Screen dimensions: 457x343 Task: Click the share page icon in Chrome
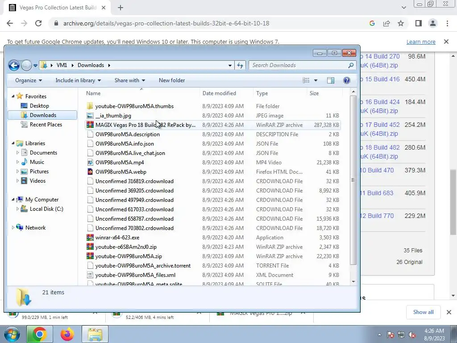click(x=386, y=23)
